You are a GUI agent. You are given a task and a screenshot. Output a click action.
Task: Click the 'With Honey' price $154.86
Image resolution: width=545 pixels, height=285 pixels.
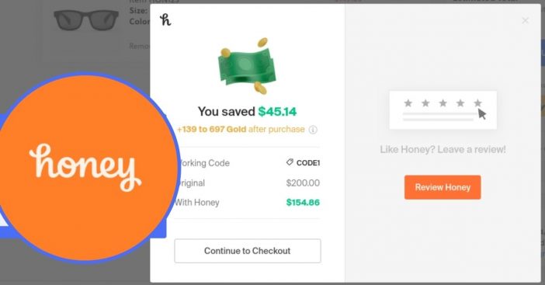tap(303, 202)
